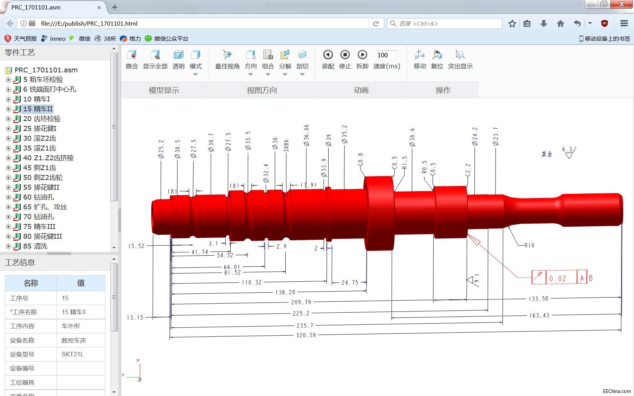Image resolution: width=634 pixels, height=396 pixels.
Task: Select the 移动 (move) tool icon
Action: [420, 55]
